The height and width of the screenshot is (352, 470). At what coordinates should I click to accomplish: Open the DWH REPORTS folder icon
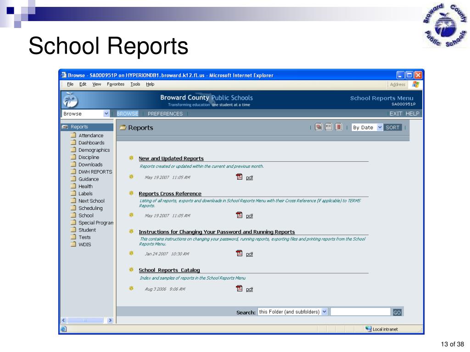pyautogui.click(x=73, y=171)
